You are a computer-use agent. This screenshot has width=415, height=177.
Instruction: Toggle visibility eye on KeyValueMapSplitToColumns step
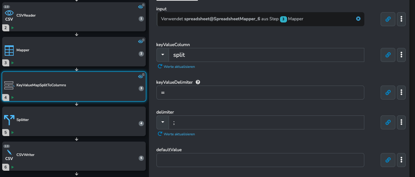point(141,76)
